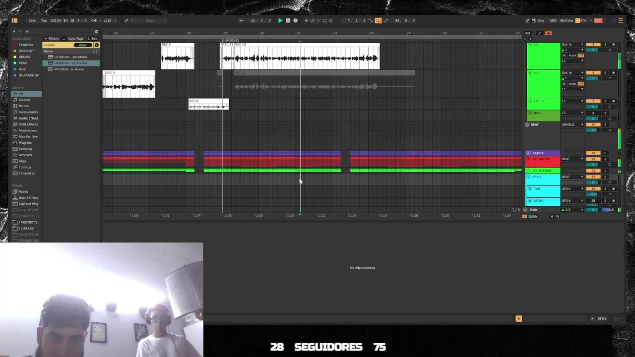Screen dimensions: 635x357
Task: Open the Sounds category in the library
Action: tap(24, 100)
